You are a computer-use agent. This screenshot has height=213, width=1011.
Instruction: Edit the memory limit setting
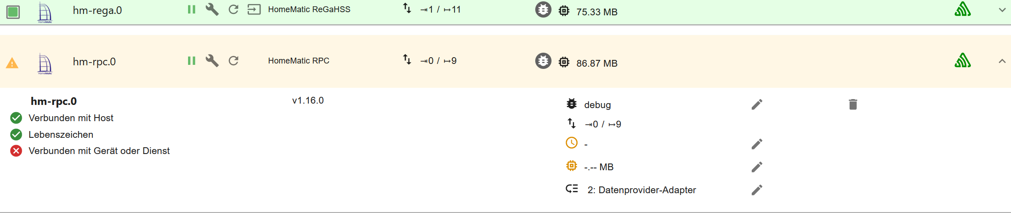757,167
